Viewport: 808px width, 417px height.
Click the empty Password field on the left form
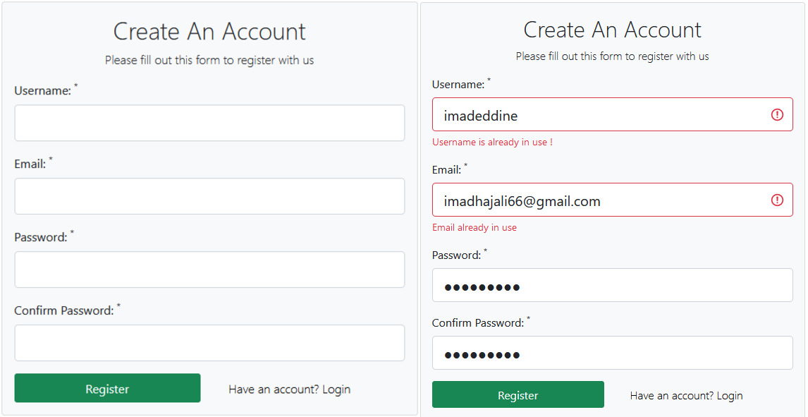(x=209, y=270)
